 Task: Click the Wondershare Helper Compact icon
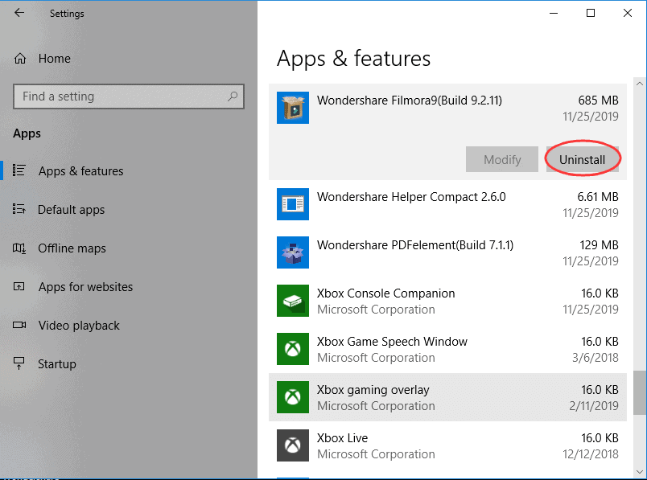[x=293, y=204]
